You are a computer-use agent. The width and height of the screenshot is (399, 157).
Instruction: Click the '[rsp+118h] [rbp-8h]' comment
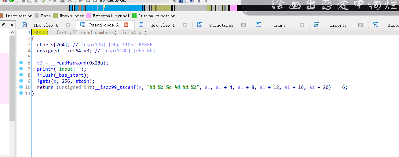click(129, 51)
